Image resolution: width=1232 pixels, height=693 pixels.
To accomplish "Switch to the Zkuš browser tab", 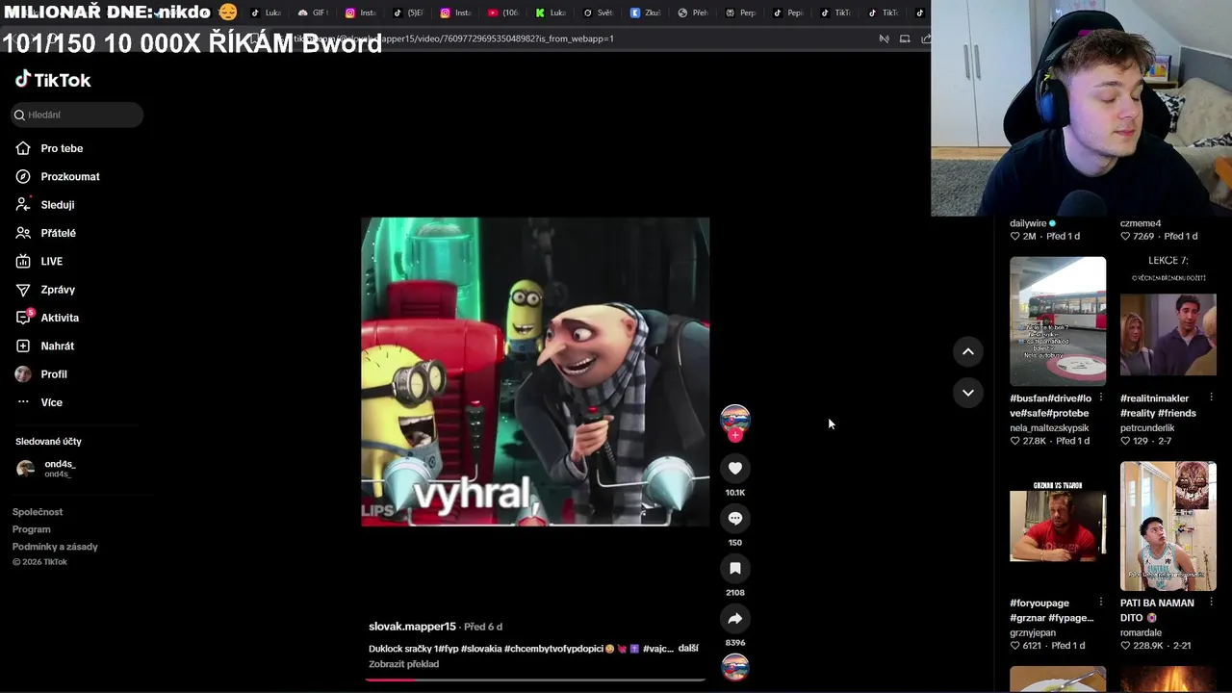I will tap(646, 13).
